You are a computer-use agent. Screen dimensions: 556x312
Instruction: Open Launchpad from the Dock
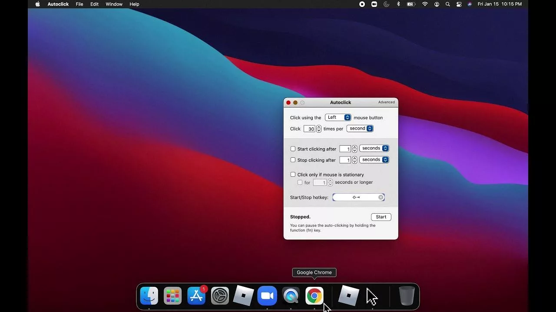click(x=172, y=296)
